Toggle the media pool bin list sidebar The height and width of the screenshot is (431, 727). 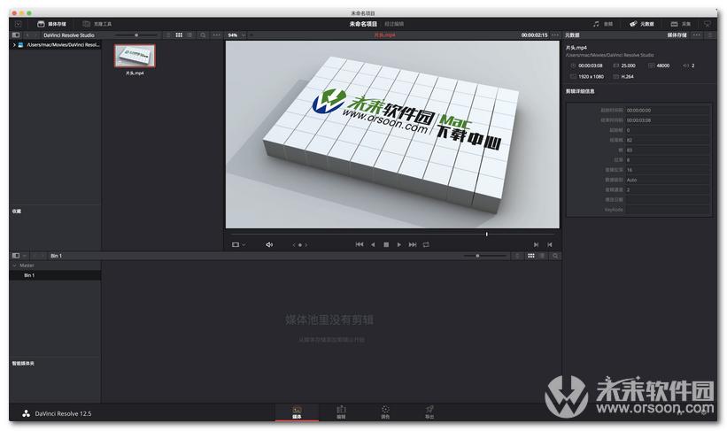[x=16, y=256]
